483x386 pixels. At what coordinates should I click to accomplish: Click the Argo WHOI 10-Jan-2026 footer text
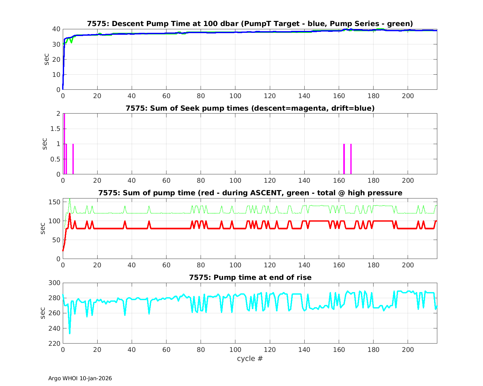pyautogui.click(x=80, y=378)
